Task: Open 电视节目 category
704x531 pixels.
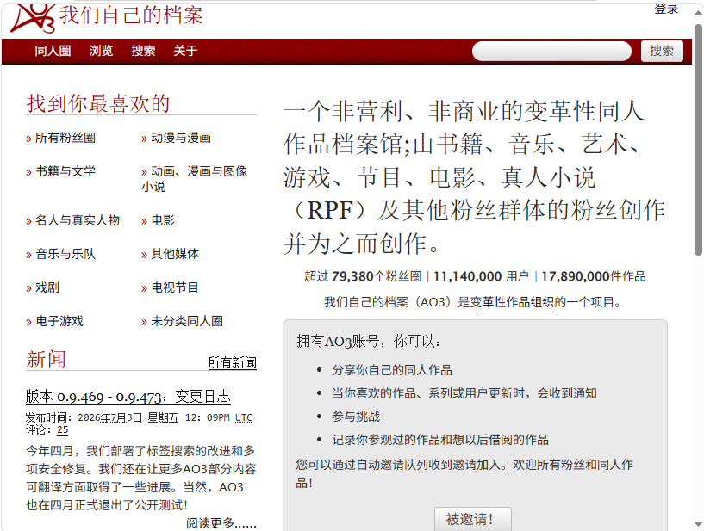Action: point(175,287)
